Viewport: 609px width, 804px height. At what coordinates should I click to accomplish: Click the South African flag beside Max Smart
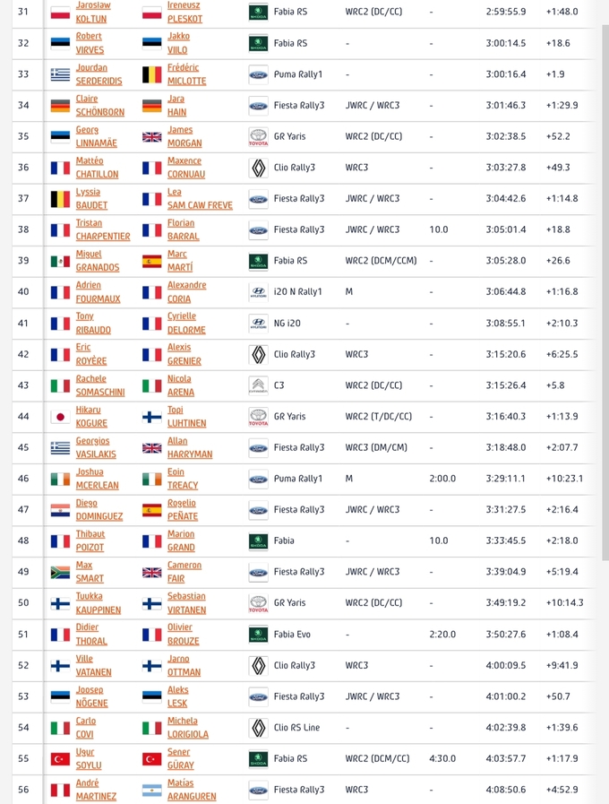pos(60,572)
